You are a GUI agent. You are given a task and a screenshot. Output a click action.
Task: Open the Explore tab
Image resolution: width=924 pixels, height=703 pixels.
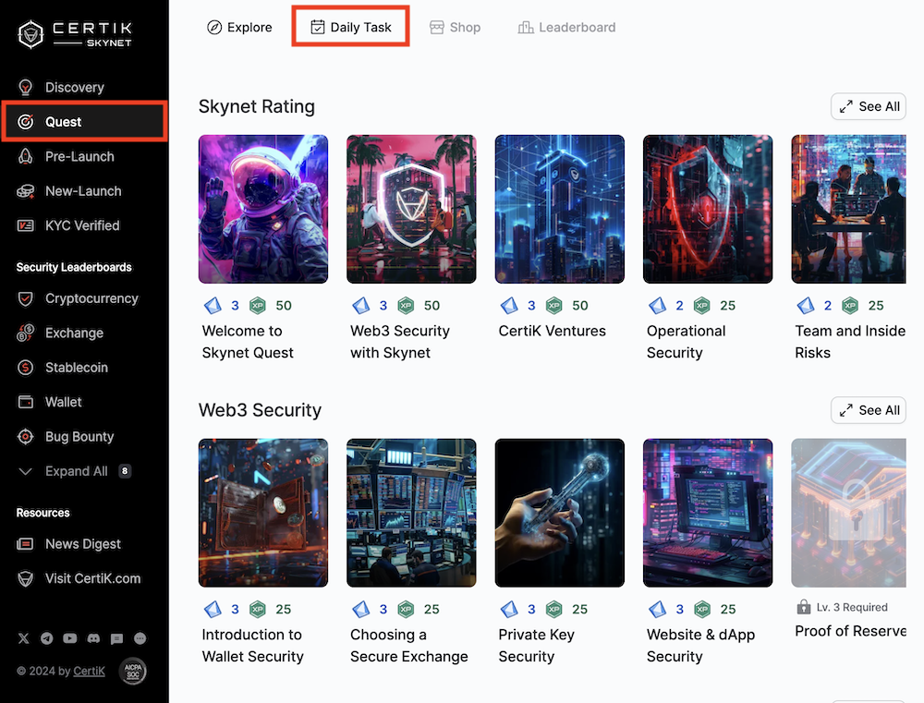[239, 28]
